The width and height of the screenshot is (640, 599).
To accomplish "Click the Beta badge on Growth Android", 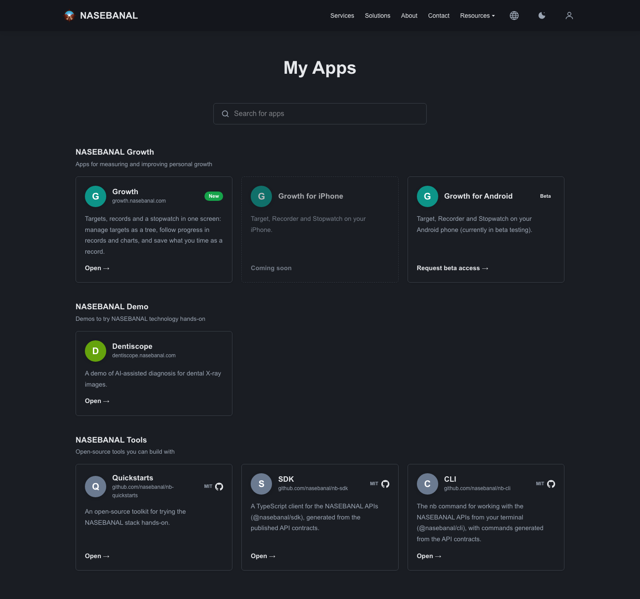I will [545, 196].
